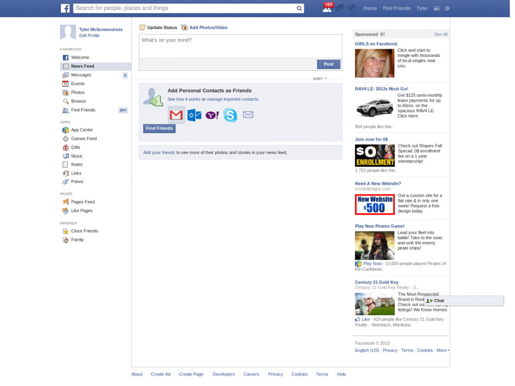515x386 pixels.
Task: Click the New Website $500 ad image
Action: 375,205
